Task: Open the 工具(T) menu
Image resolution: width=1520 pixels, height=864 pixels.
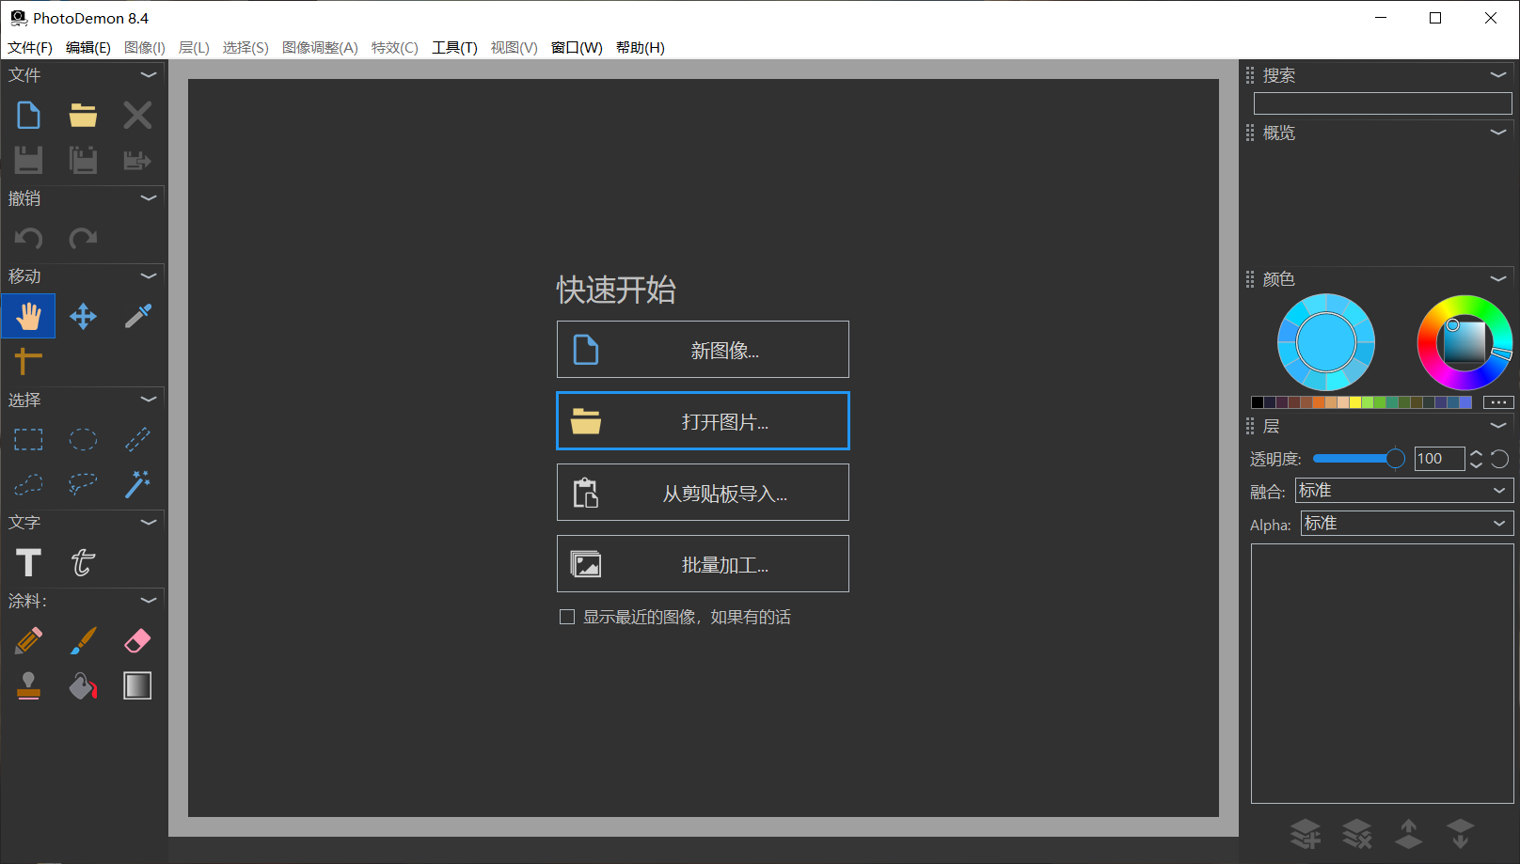Action: (x=454, y=47)
